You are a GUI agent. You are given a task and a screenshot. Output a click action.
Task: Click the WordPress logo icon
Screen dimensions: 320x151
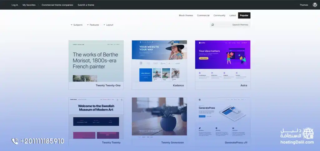pyautogui.click(x=315, y=5)
